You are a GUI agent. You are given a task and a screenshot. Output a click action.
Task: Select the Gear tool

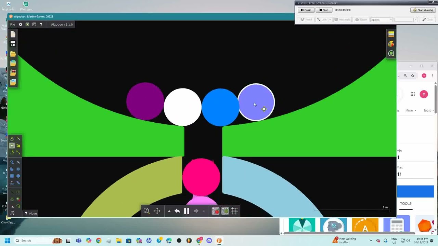tap(18, 169)
